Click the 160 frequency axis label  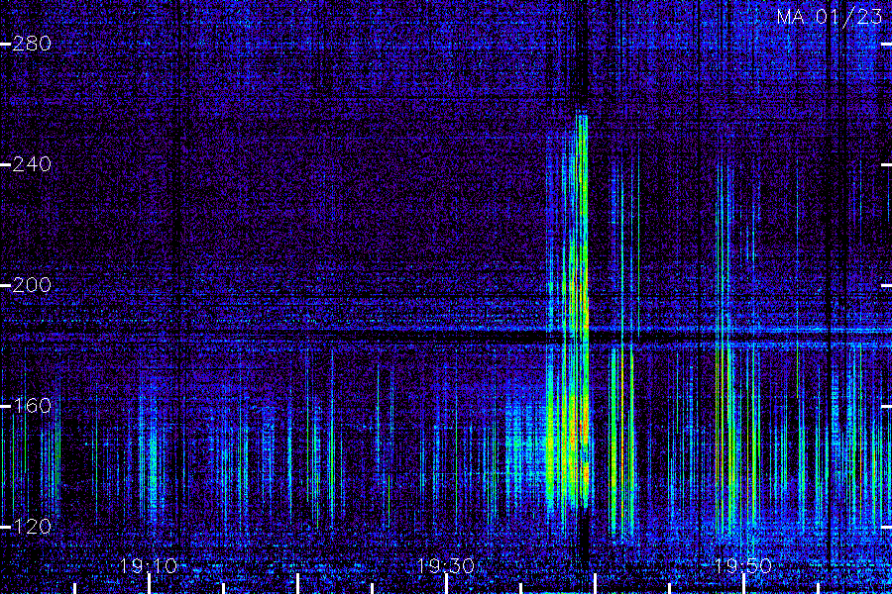[x=32, y=405]
